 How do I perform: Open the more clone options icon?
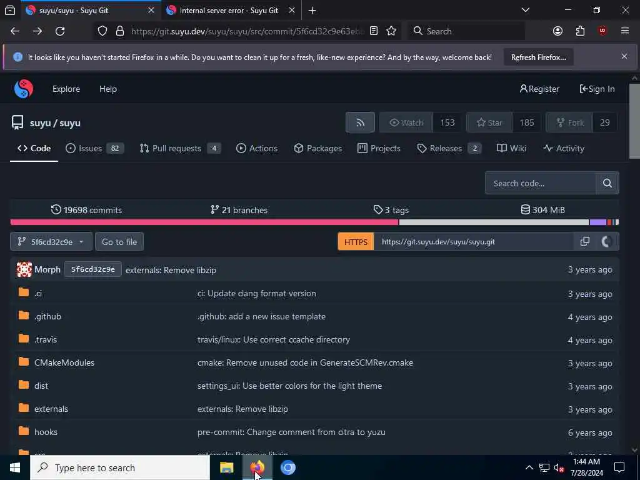(x=606, y=242)
